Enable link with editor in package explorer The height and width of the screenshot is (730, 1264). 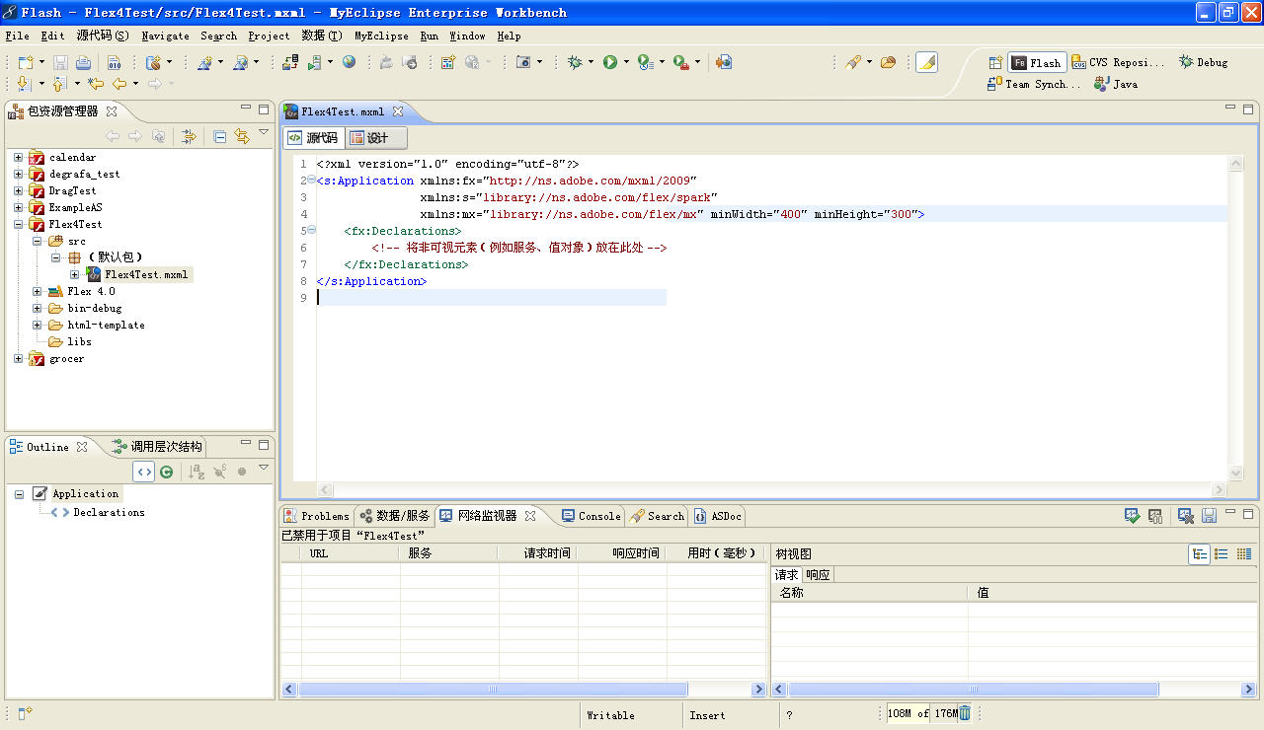tap(246, 136)
